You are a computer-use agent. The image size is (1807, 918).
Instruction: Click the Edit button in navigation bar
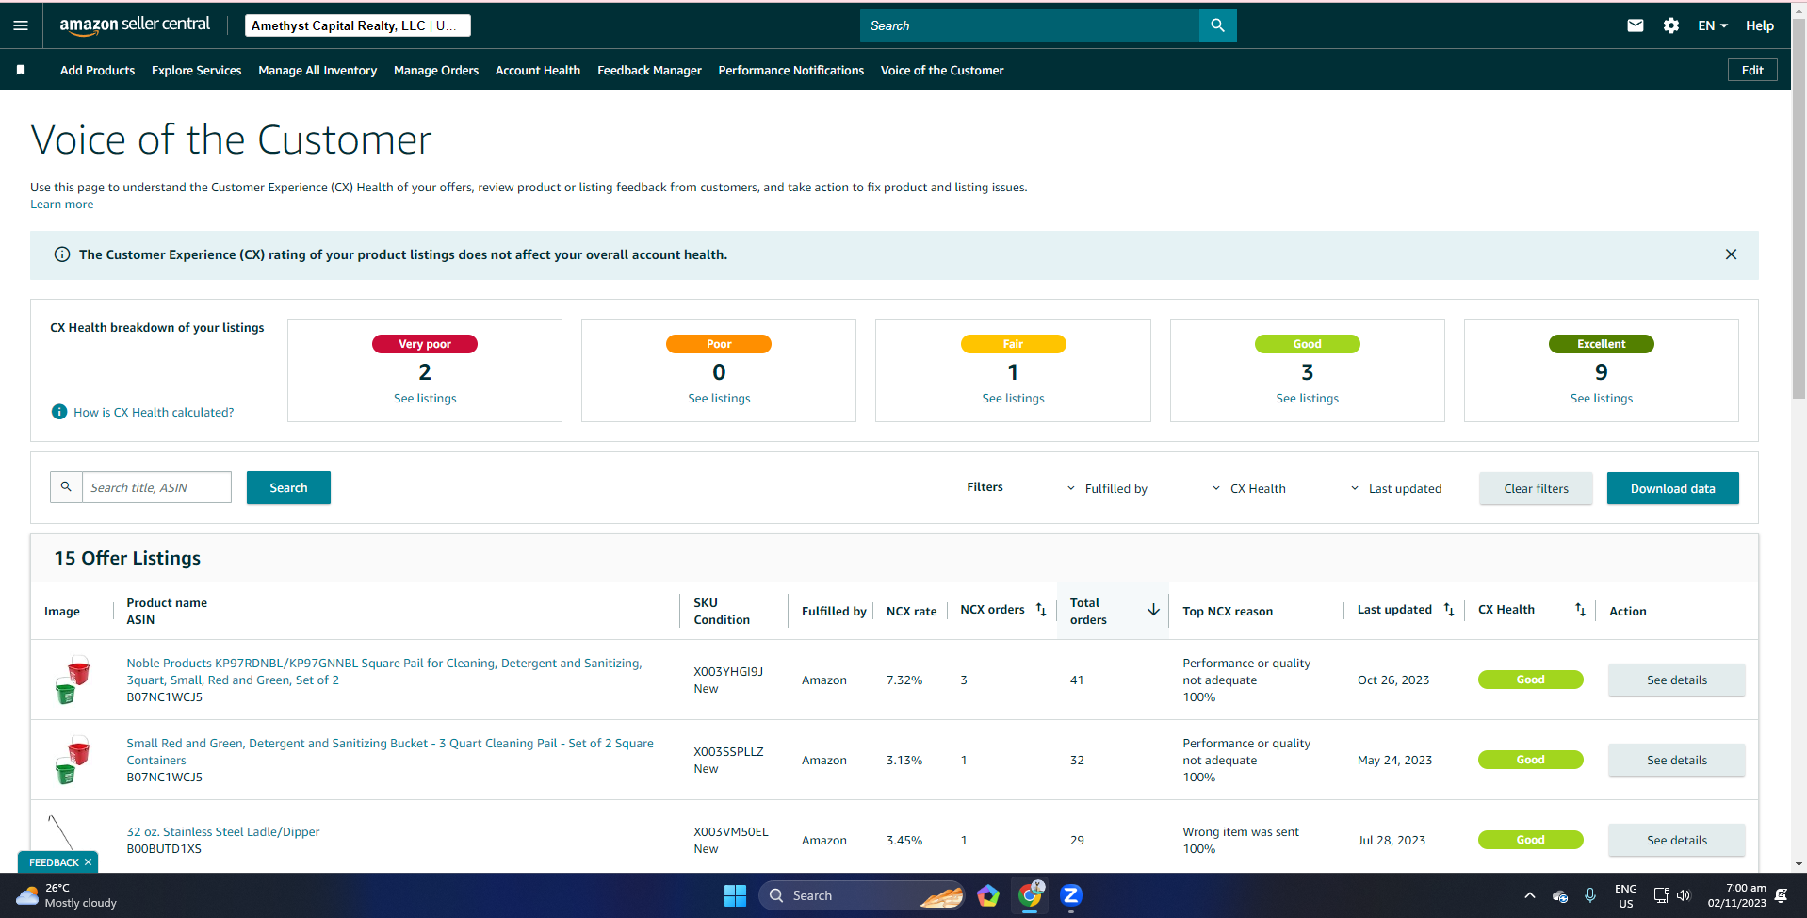click(x=1752, y=70)
